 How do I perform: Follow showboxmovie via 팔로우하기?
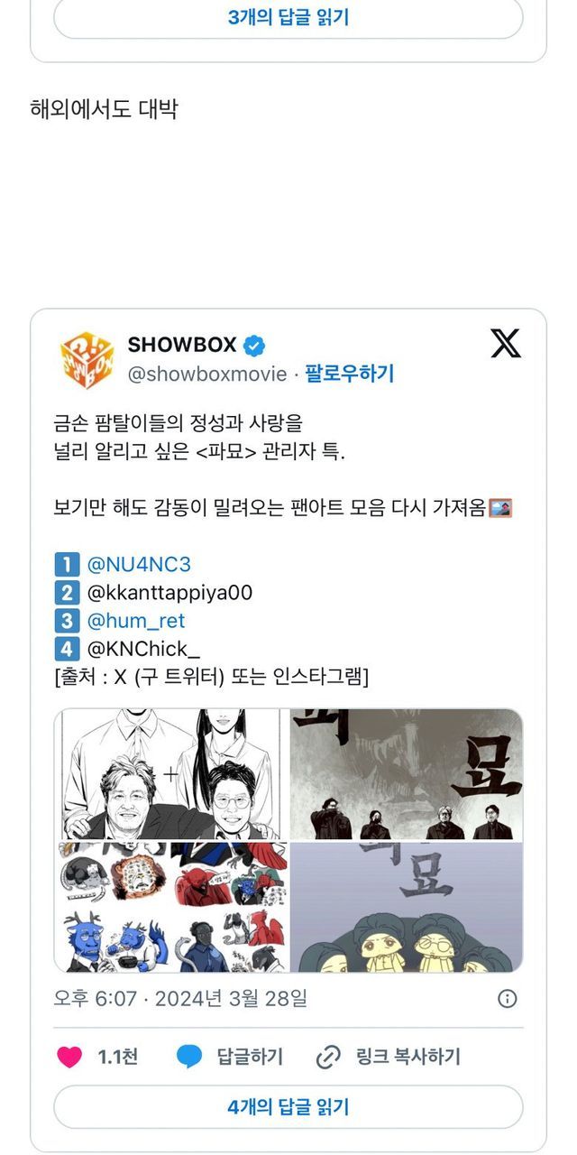350,374
